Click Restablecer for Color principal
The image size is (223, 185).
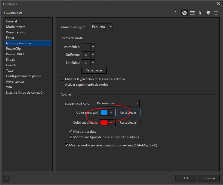(x=128, y=112)
